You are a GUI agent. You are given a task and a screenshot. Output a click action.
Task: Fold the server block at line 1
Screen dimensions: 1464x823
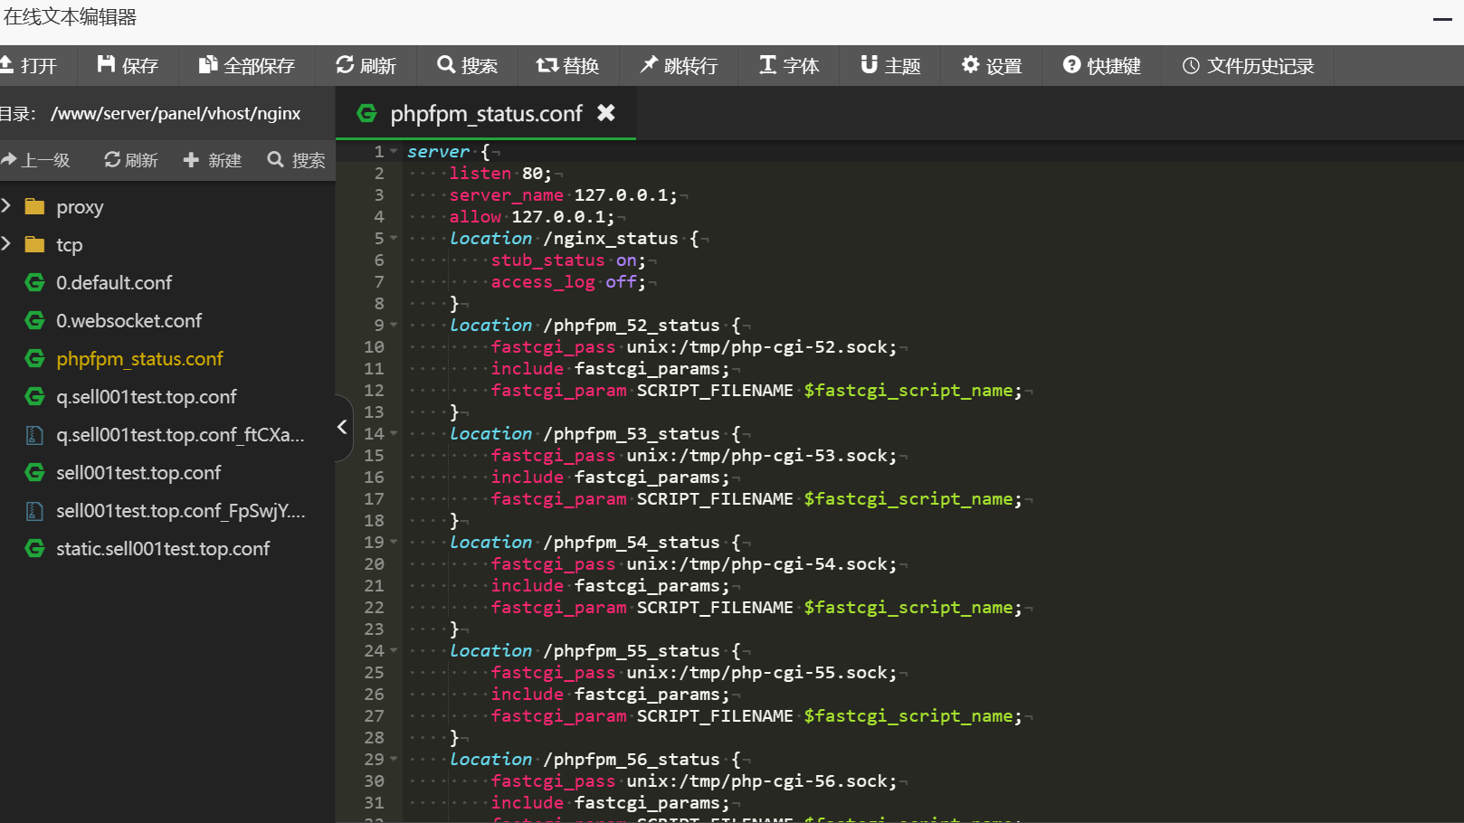394,152
